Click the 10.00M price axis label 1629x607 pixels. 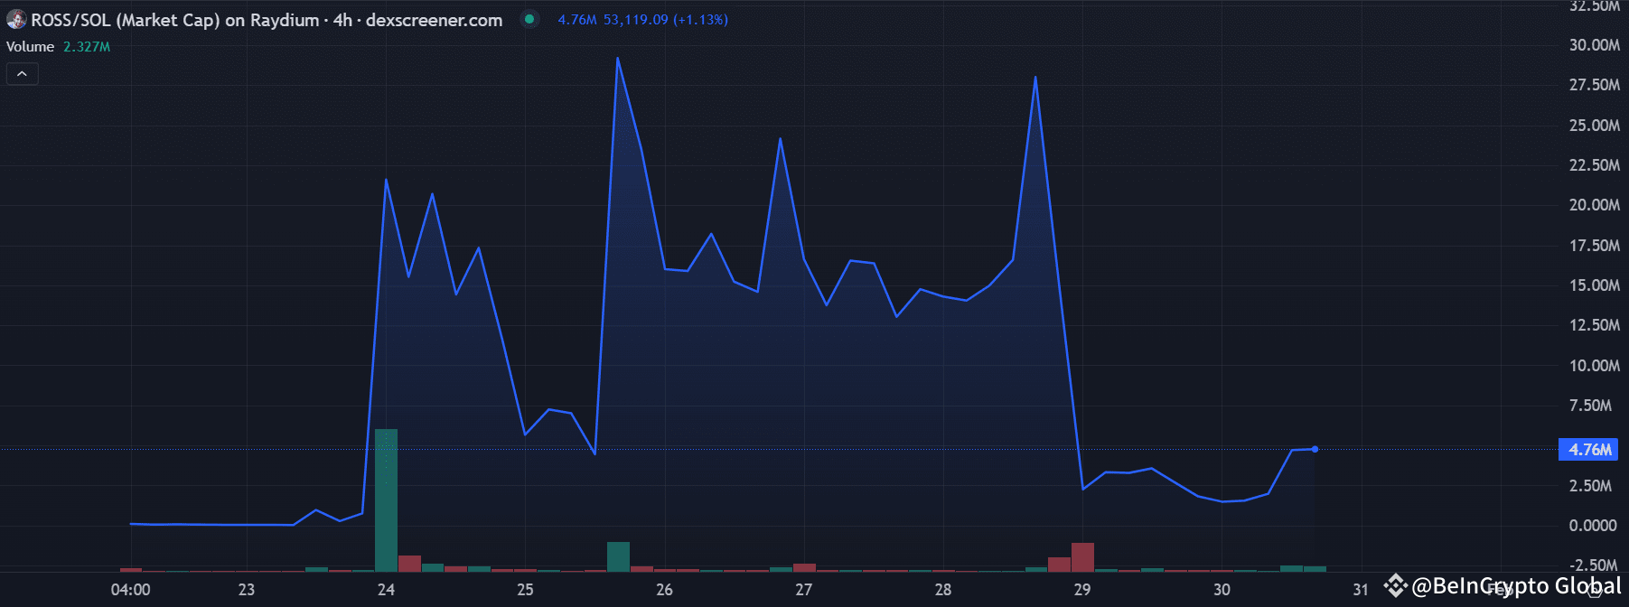click(1595, 366)
